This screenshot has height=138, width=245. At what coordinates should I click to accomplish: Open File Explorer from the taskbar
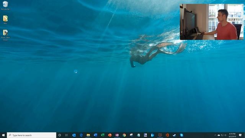(88, 135)
